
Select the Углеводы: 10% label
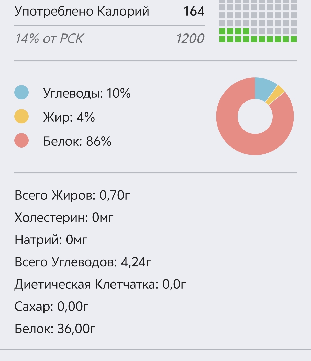(x=87, y=93)
